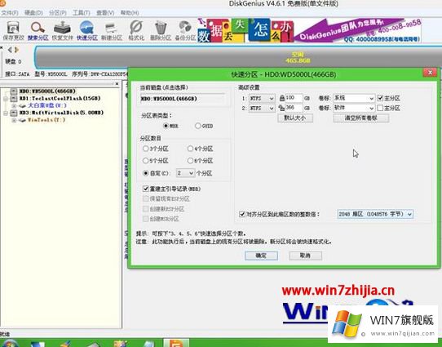Select HD0:WD5000L(466GB) in disk tree
Screen dimensions: 442x347
pos(47,91)
